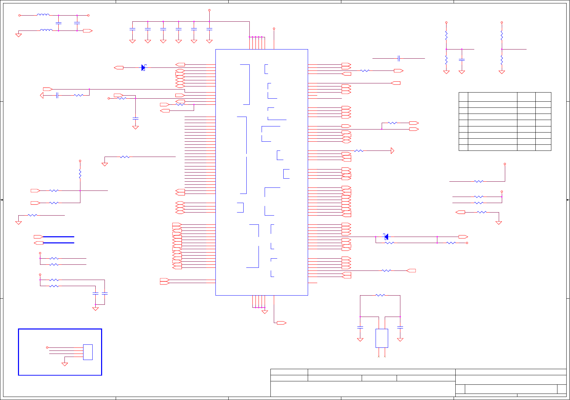The height and width of the screenshot is (400, 570).
Task: Select the empty table right of the IC
Action: pos(505,121)
